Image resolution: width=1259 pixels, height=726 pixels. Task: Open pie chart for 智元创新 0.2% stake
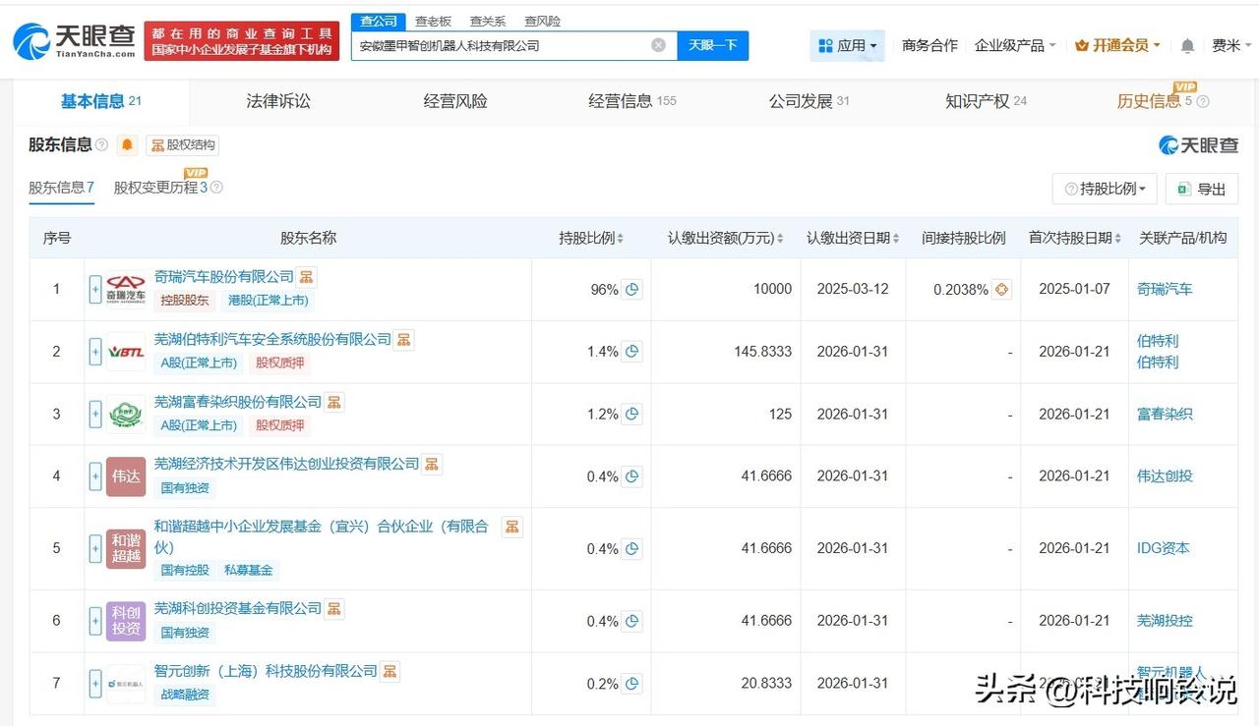pos(632,684)
